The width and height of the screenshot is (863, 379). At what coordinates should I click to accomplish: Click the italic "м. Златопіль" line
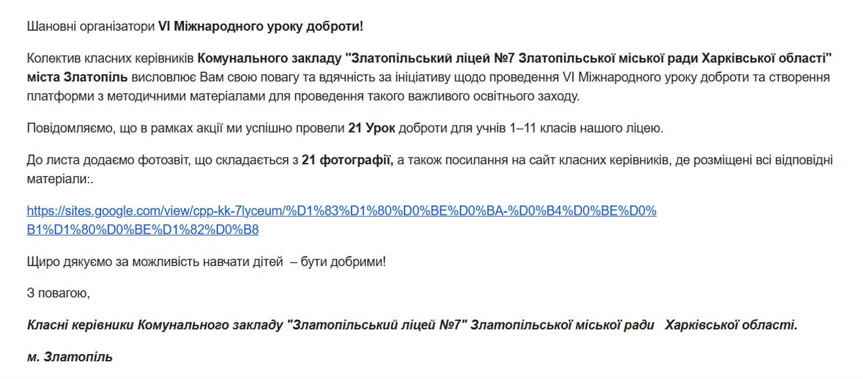[x=70, y=357]
